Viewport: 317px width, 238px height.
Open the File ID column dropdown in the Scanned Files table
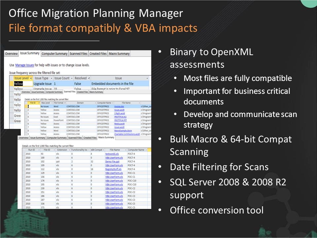coord(39,103)
